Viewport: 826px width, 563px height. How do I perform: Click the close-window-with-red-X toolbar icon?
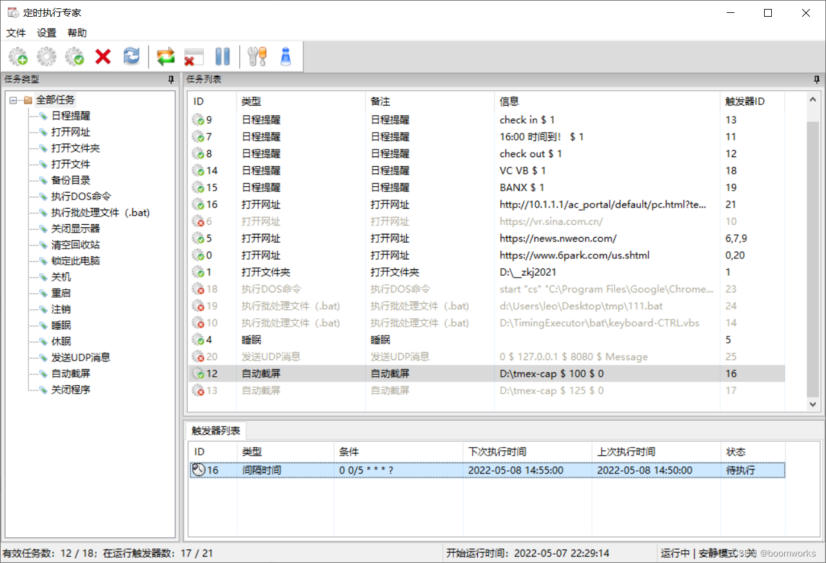pos(193,56)
